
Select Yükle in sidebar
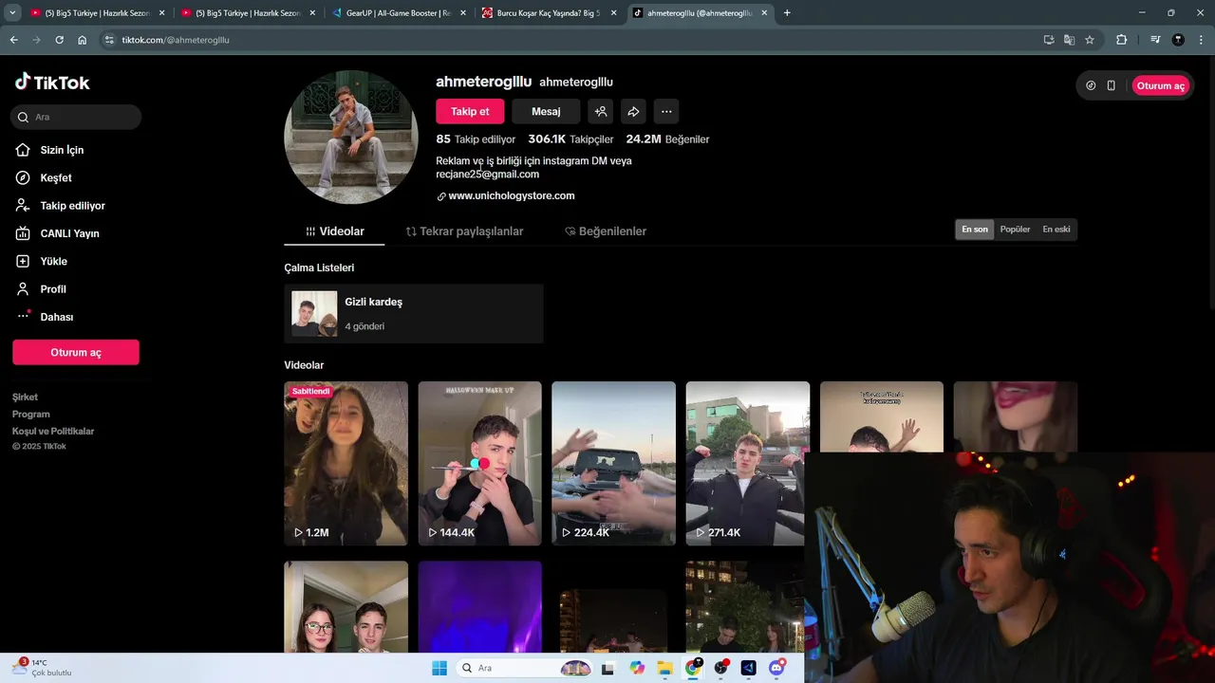click(53, 261)
